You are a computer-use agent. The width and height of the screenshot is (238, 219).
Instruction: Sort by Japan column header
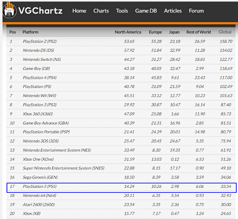click(174, 32)
